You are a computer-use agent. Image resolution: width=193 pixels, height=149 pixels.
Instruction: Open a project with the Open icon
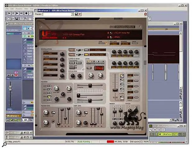(x=13, y=18)
